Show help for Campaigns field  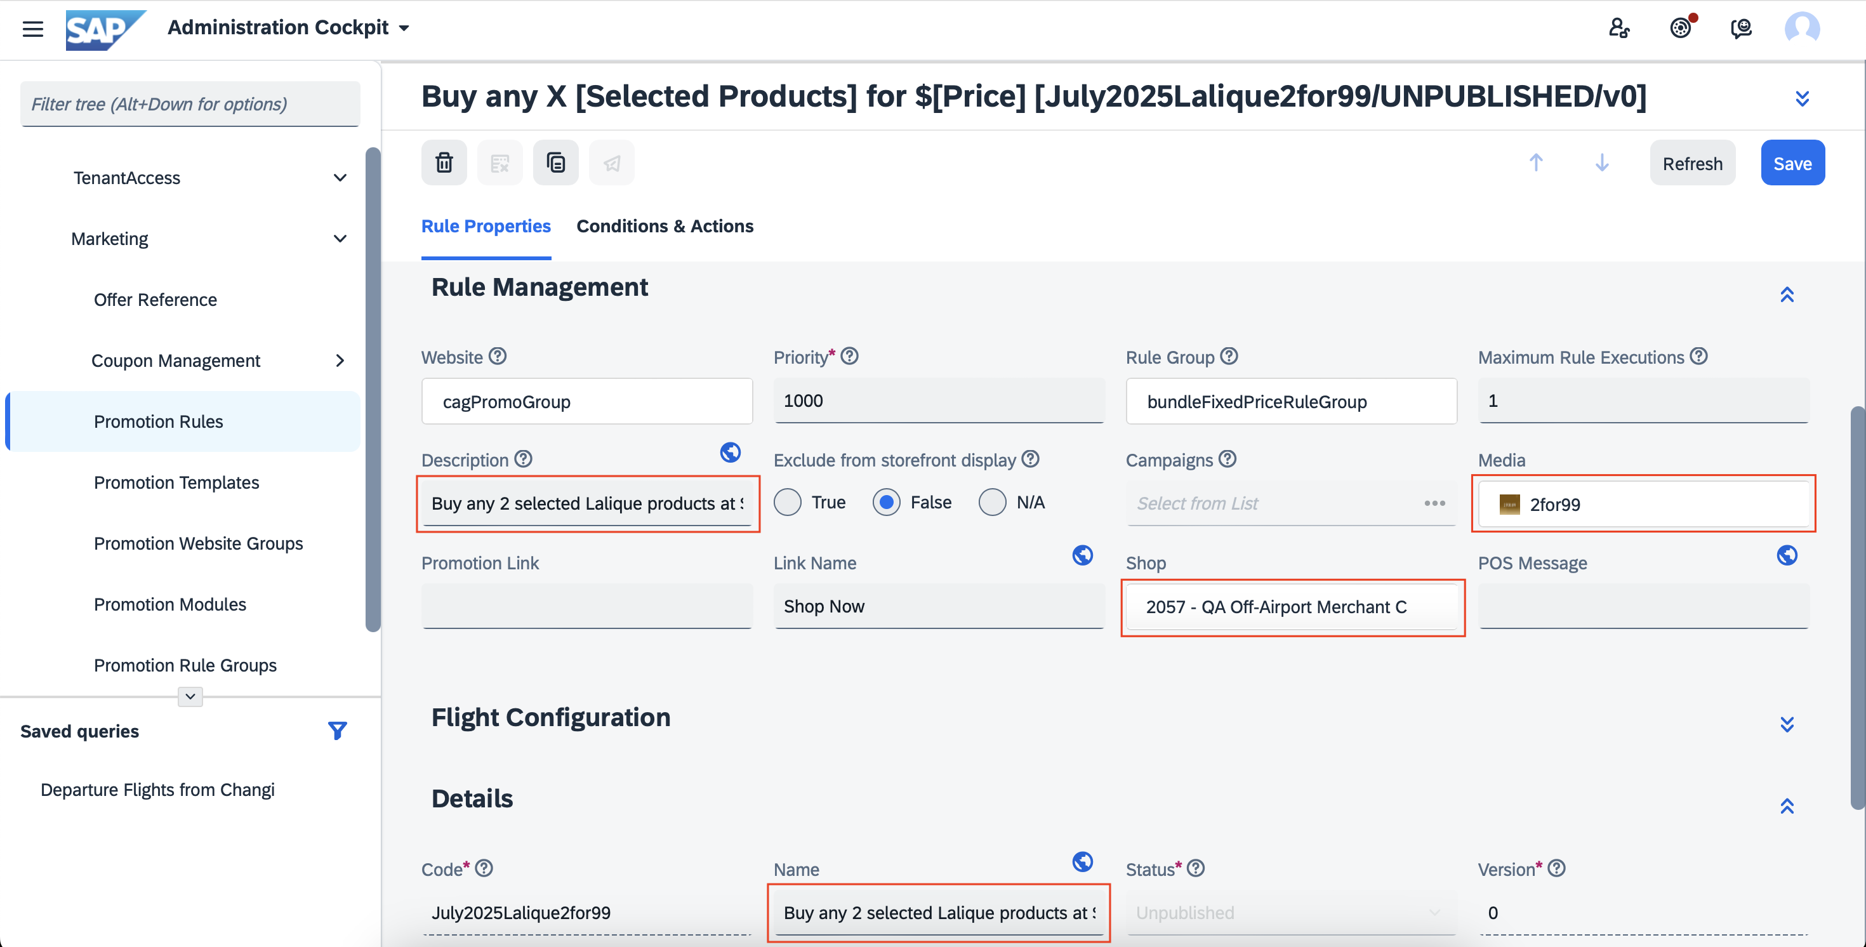(x=1227, y=459)
